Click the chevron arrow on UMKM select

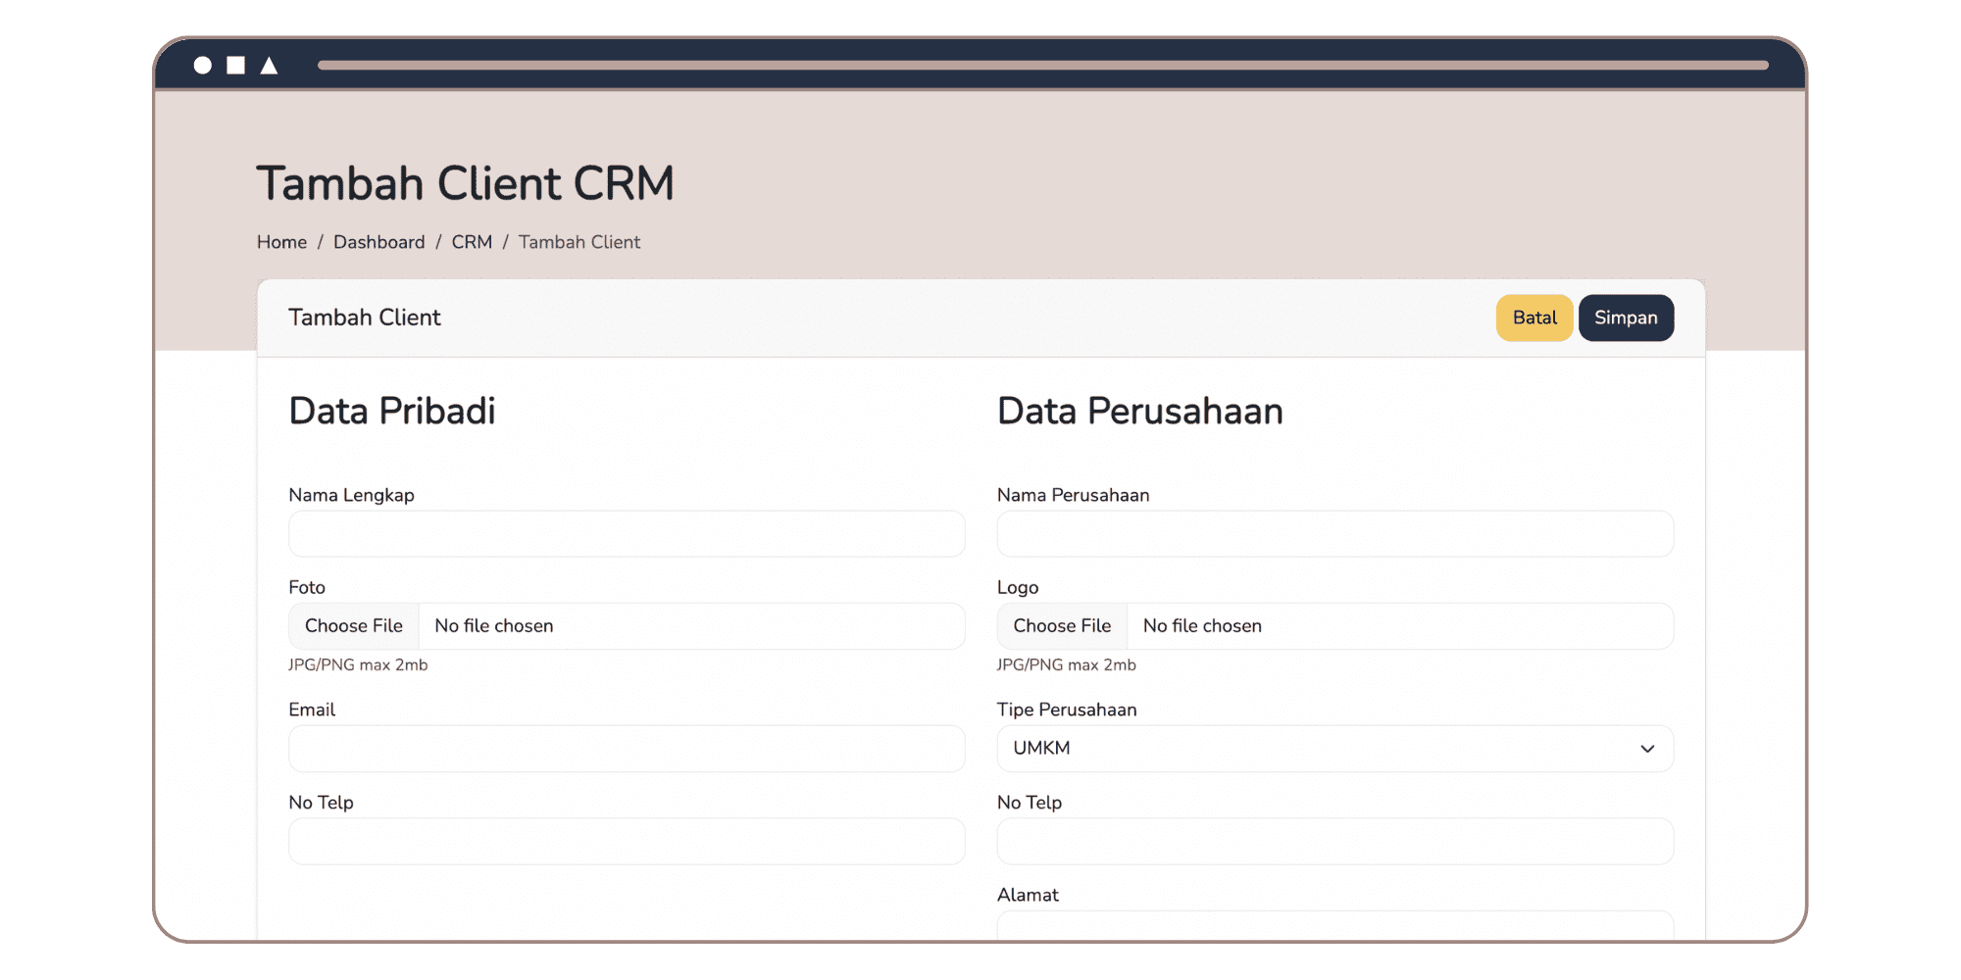click(1647, 749)
